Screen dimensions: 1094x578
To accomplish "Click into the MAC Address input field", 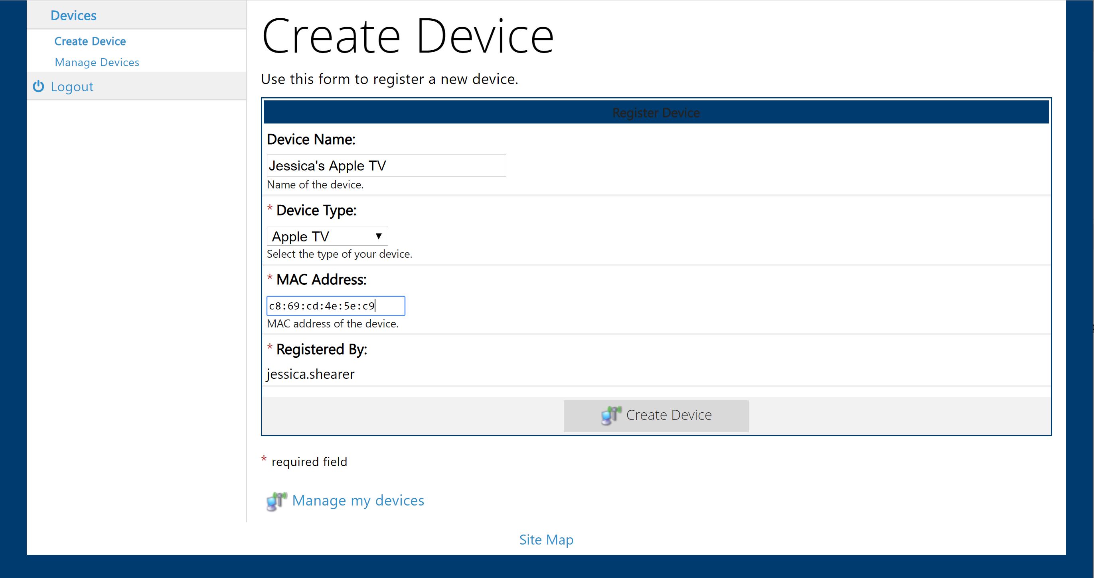I will point(336,306).
